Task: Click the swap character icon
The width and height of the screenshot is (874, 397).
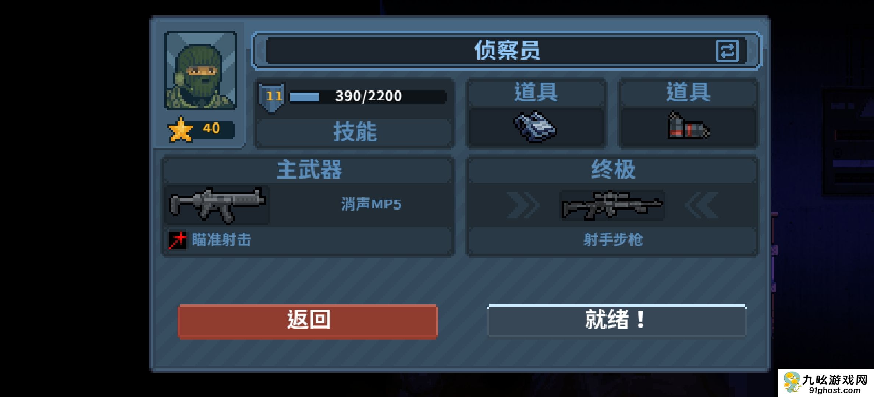Action: click(x=727, y=51)
